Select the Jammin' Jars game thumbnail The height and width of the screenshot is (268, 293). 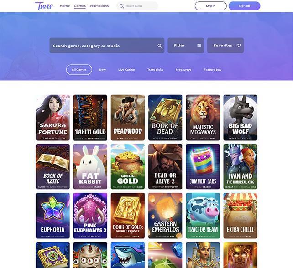[203, 167]
